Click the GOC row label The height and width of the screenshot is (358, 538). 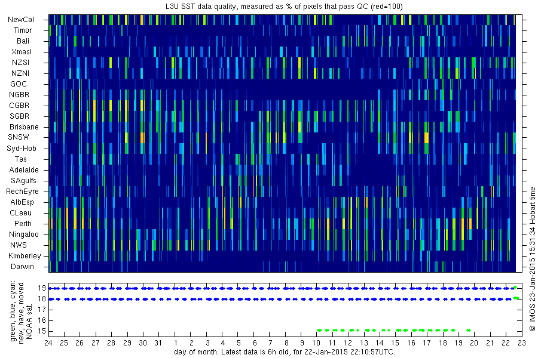[19, 84]
